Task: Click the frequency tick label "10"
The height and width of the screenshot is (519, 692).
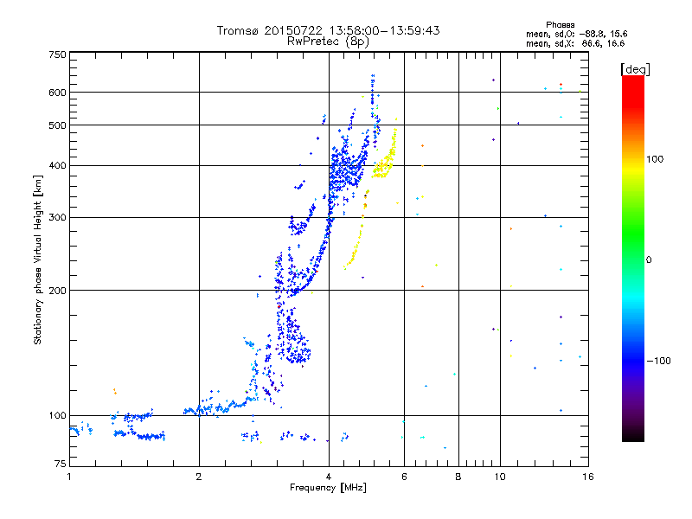Action: click(x=500, y=477)
